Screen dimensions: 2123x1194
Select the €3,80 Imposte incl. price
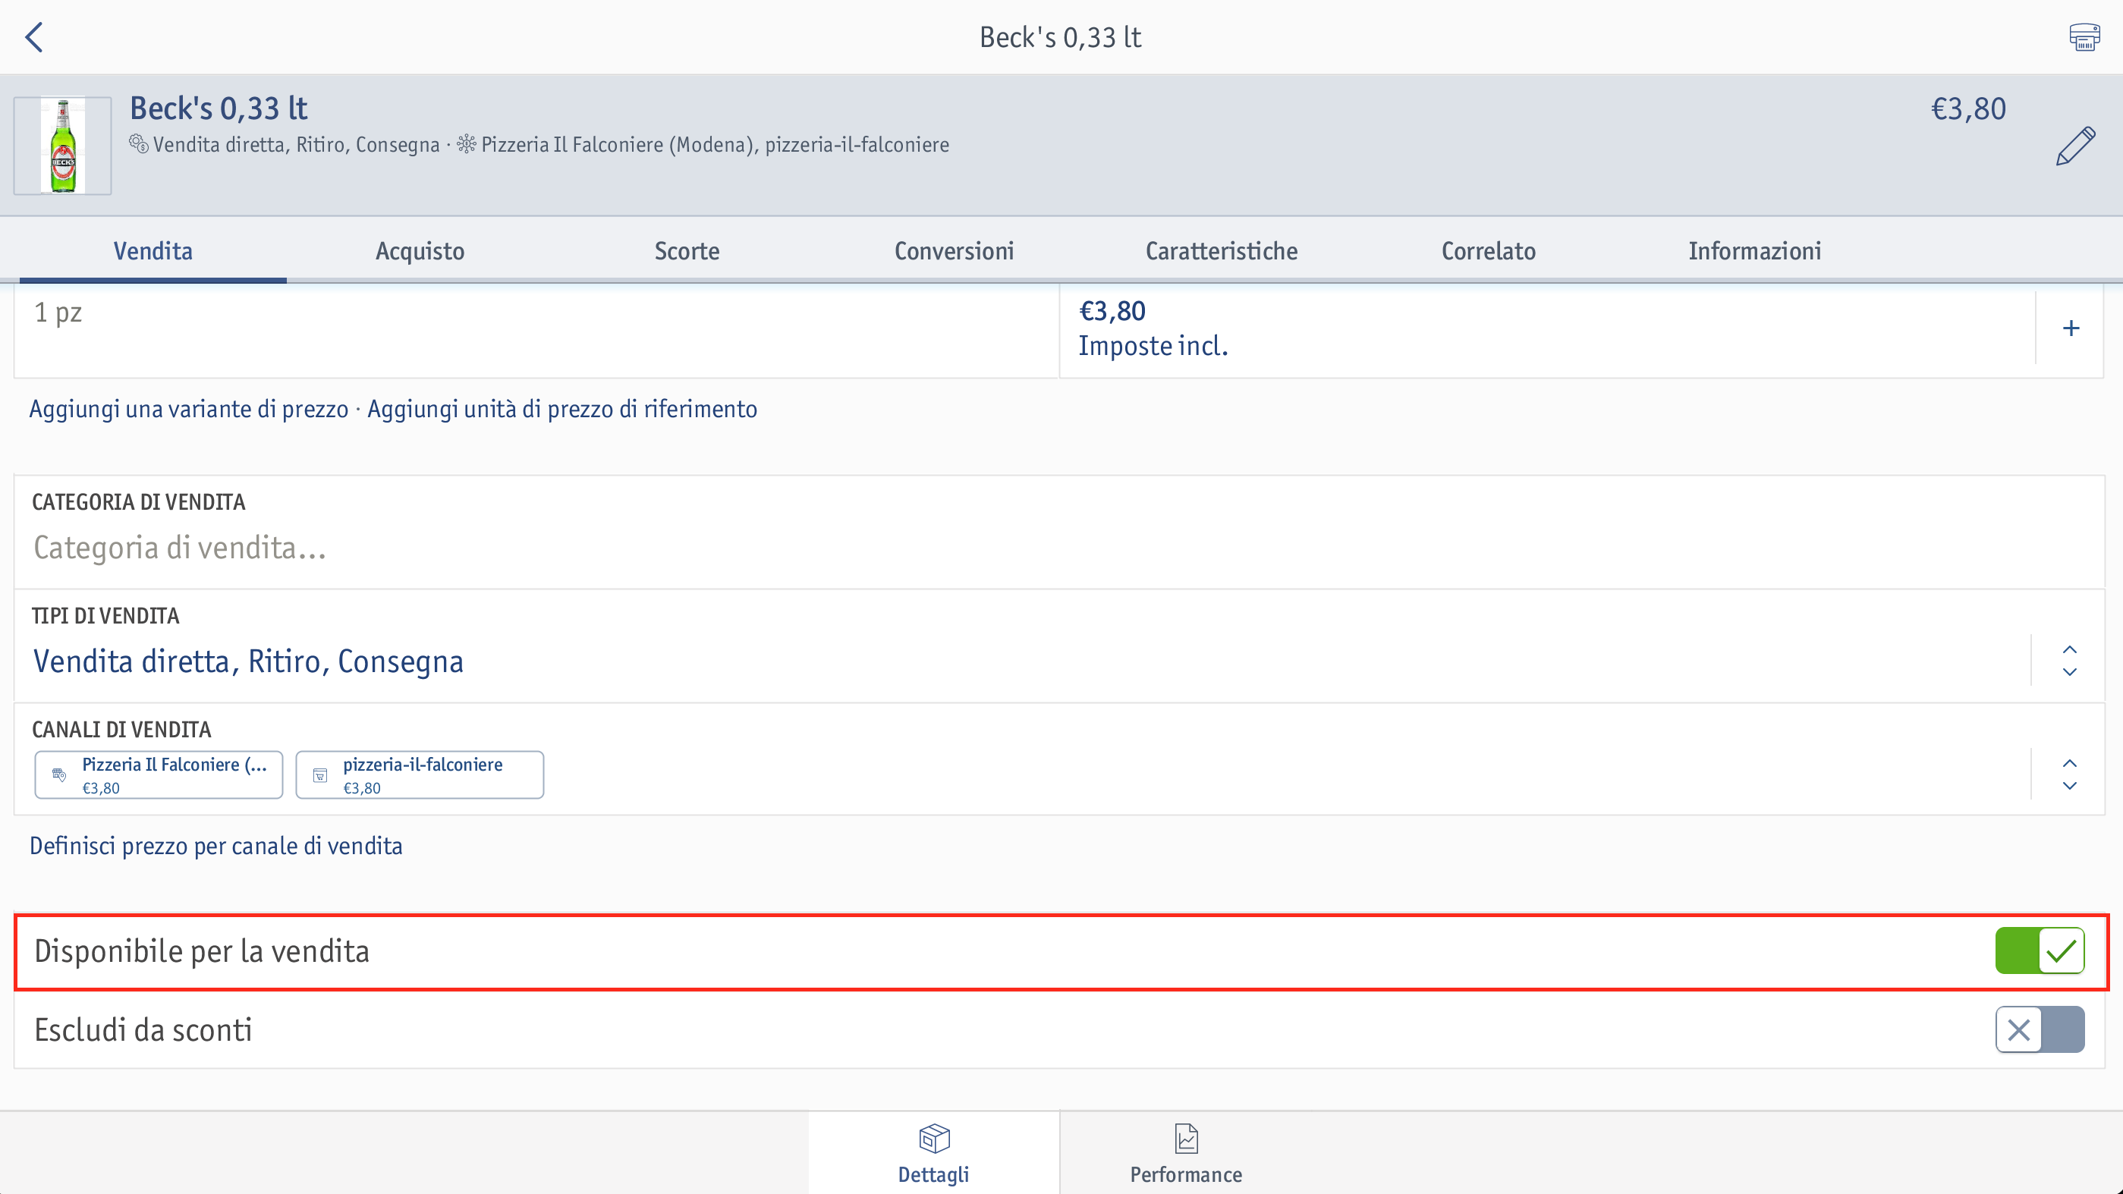tap(1154, 328)
